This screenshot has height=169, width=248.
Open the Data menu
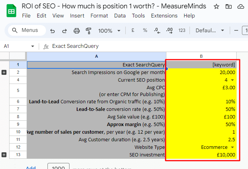pos(120,16)
